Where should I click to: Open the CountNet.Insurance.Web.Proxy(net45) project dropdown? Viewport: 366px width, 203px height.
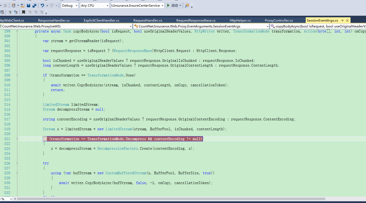click(66, 26)
